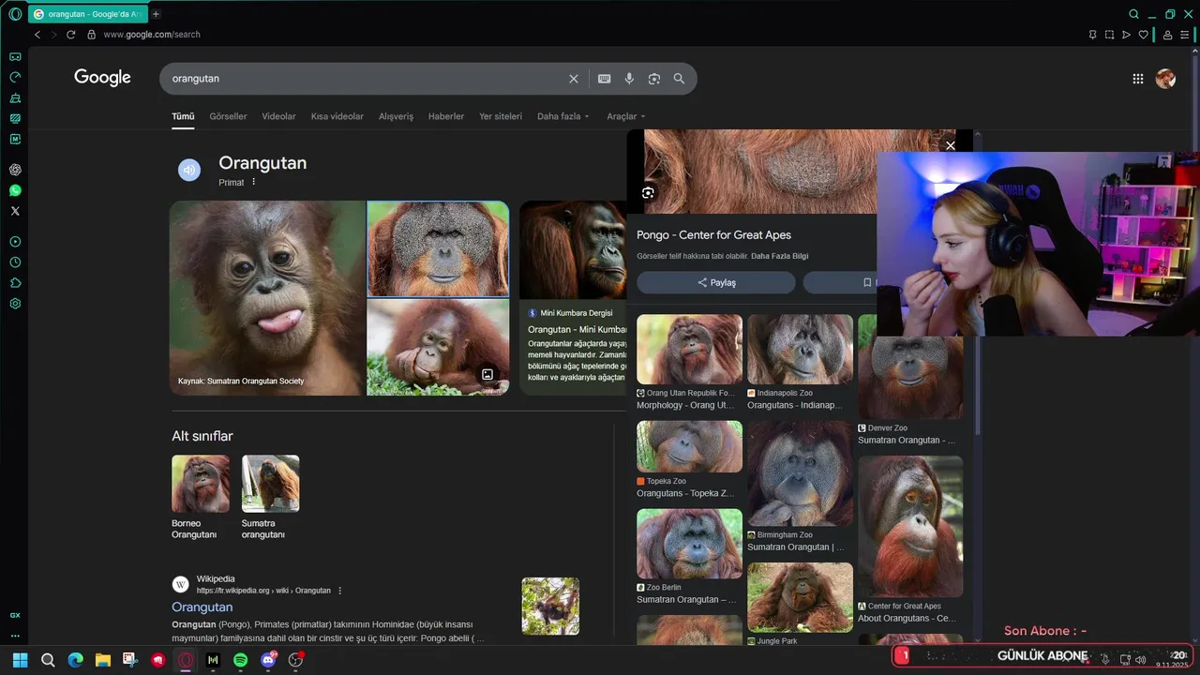Open Birmingham Zoo Sumatran Orangutan image

tap(800, 473)
